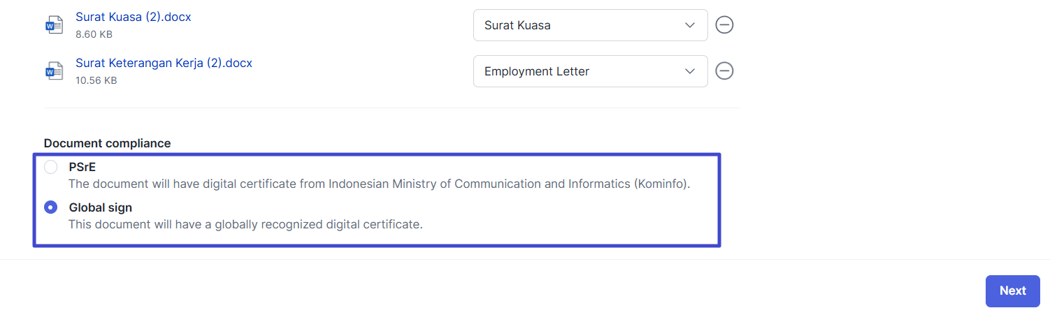Viewport: 1050px width, 315px height.
Task: Choose PSrE by clicking its bold label
Action: point(82,168)
